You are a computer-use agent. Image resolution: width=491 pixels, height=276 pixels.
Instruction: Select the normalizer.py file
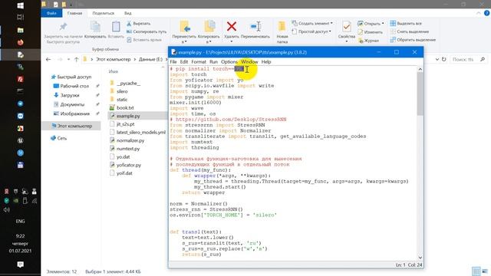pos(127,140)
